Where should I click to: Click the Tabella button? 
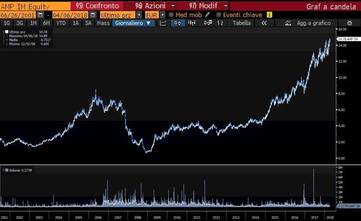[241, 23]
